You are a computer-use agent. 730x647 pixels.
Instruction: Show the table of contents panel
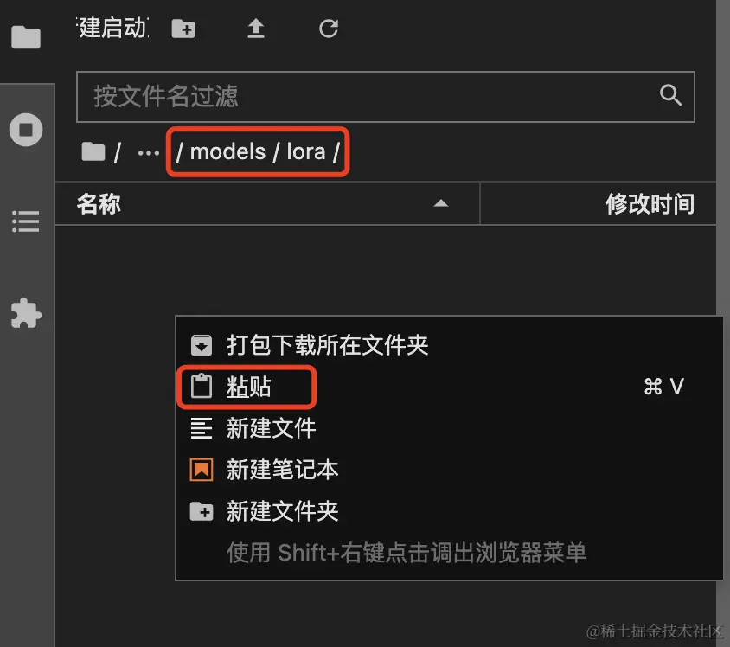(x=26, y=221)
